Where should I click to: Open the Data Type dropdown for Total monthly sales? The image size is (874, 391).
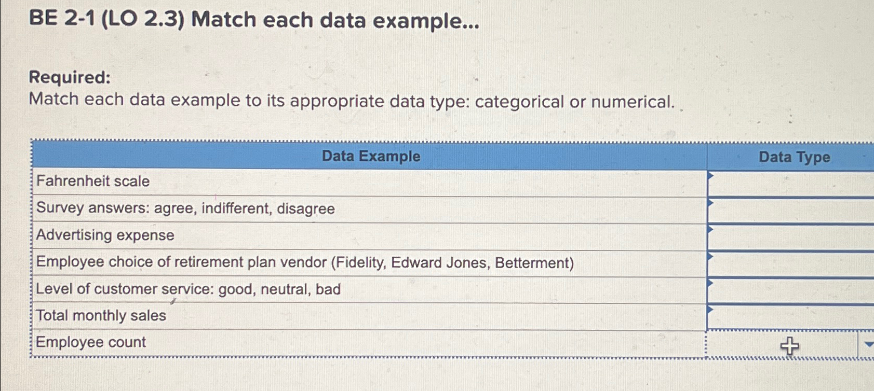point(789,316)
